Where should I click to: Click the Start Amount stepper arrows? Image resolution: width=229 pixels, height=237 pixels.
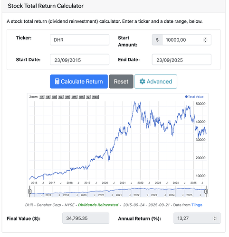[205, 40]
